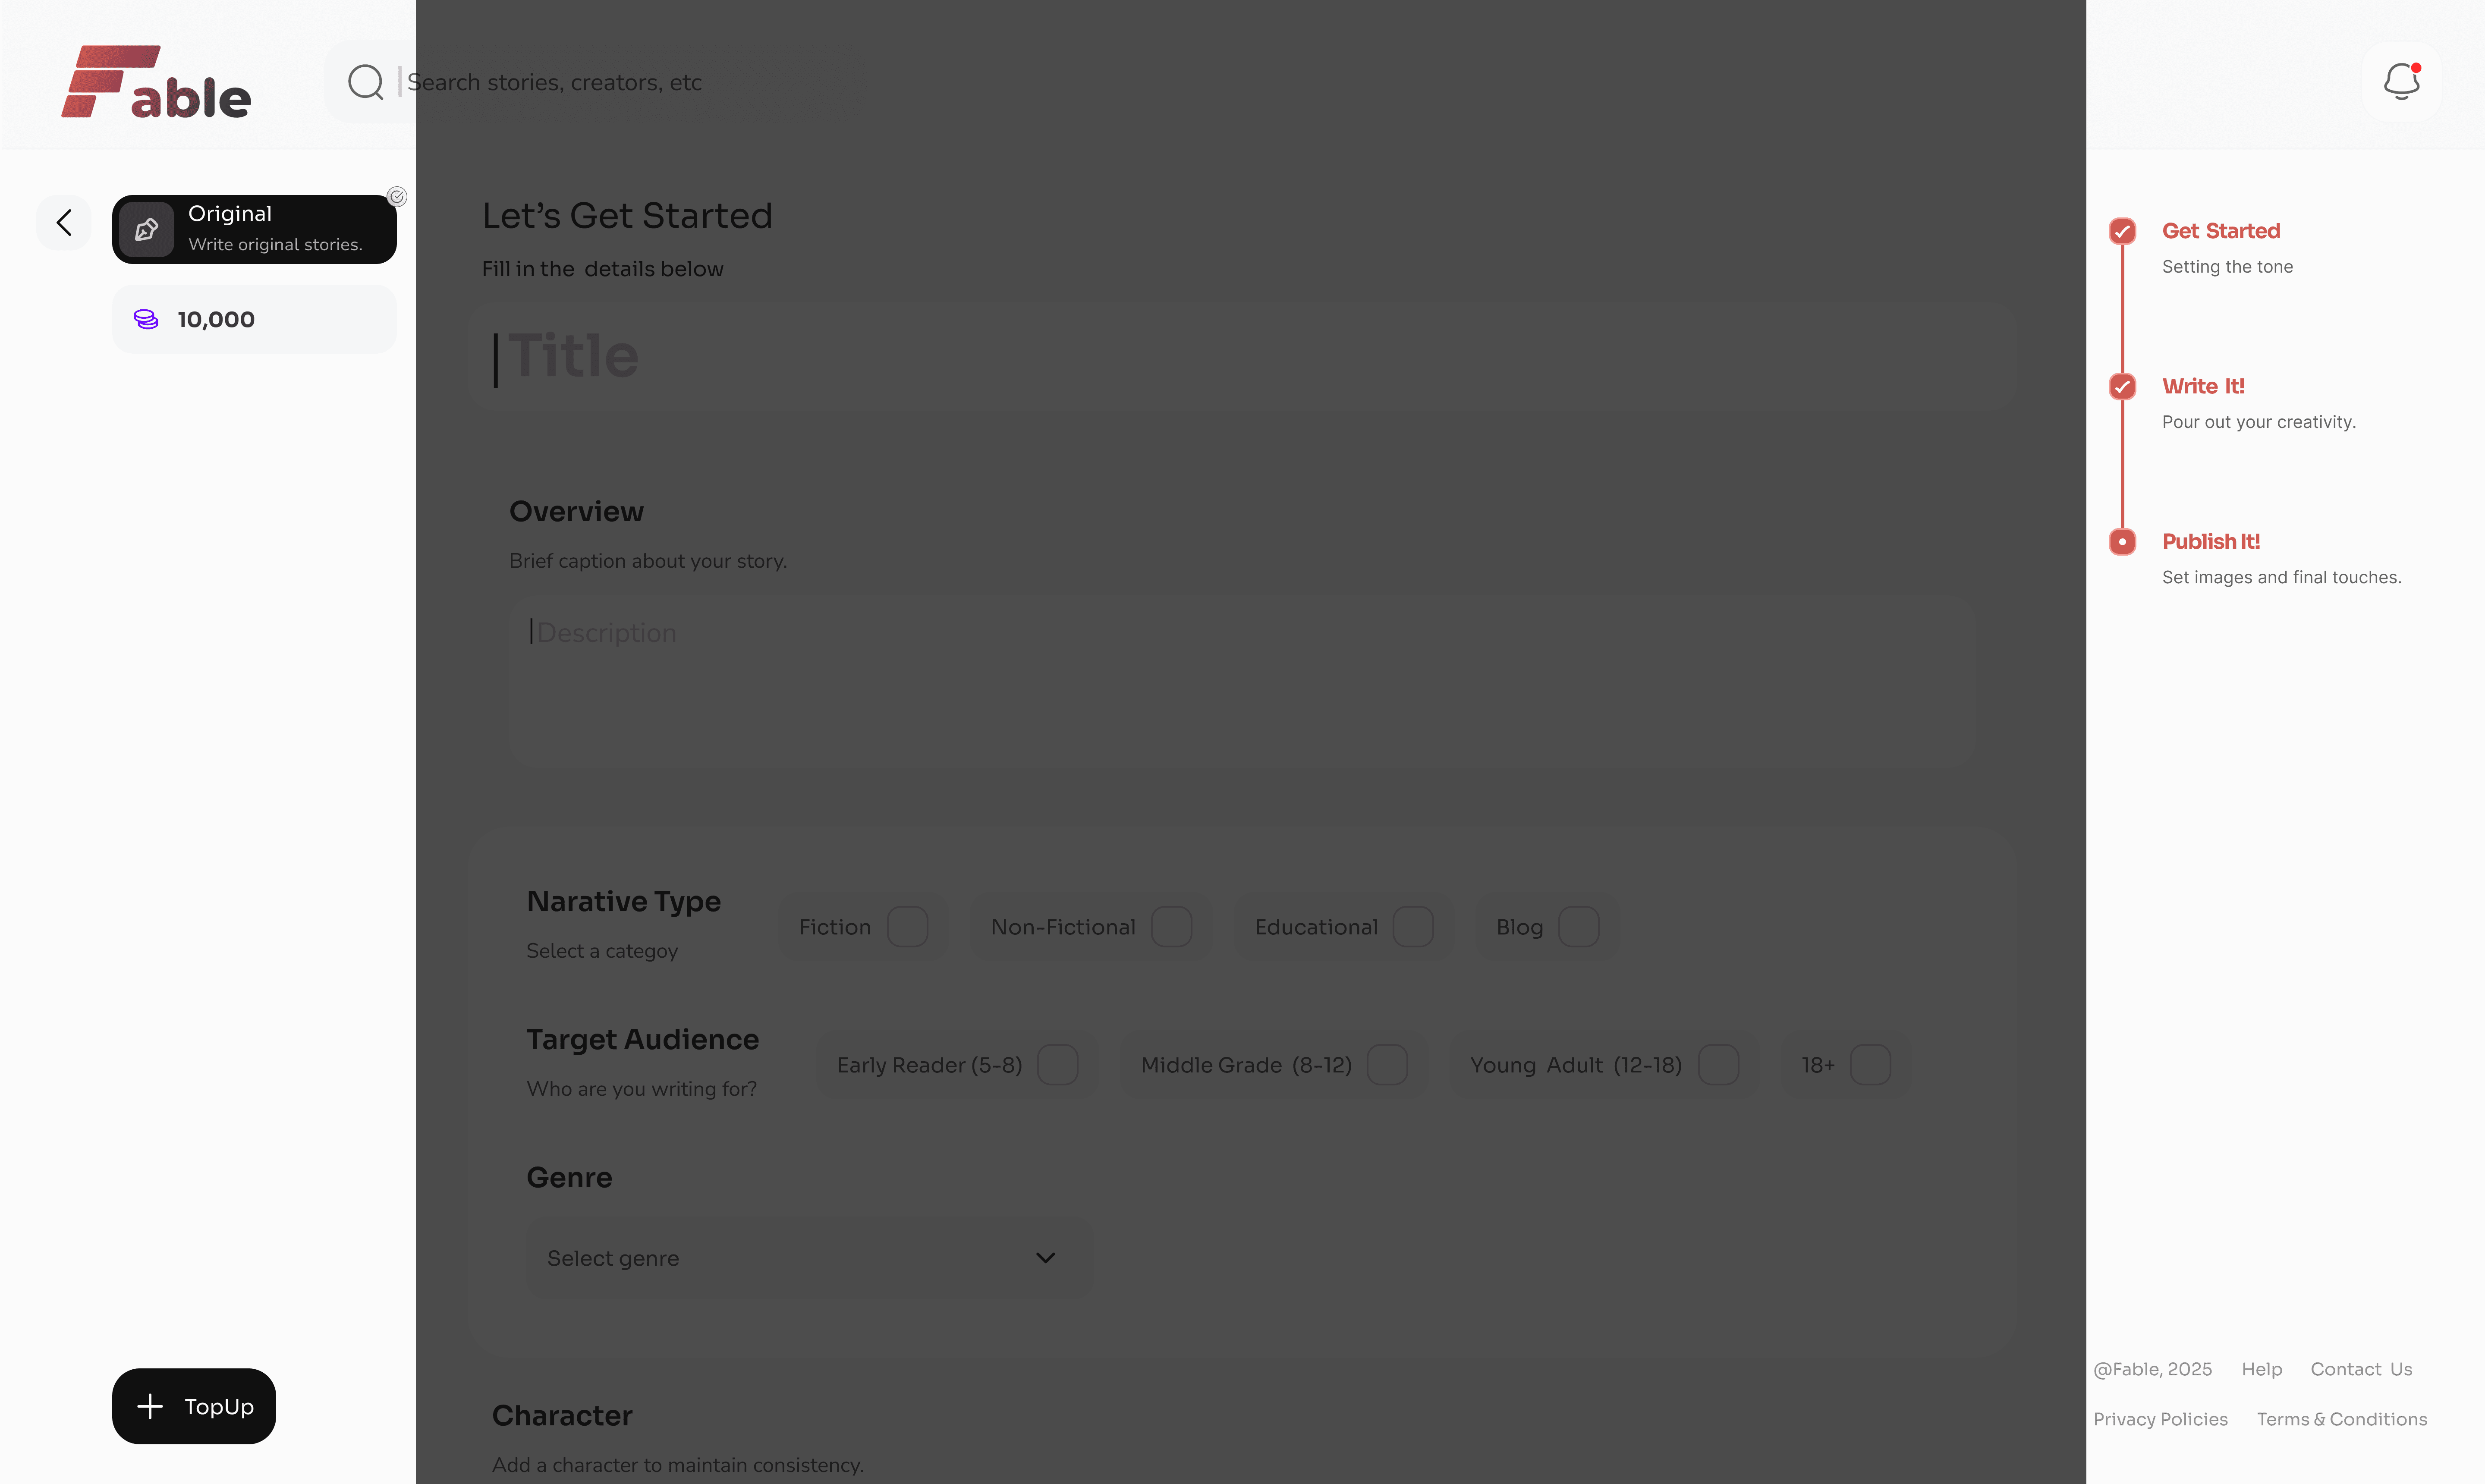Click the Fable logo
This screenshot has width=2485, height=1484.
pos(156,82)
